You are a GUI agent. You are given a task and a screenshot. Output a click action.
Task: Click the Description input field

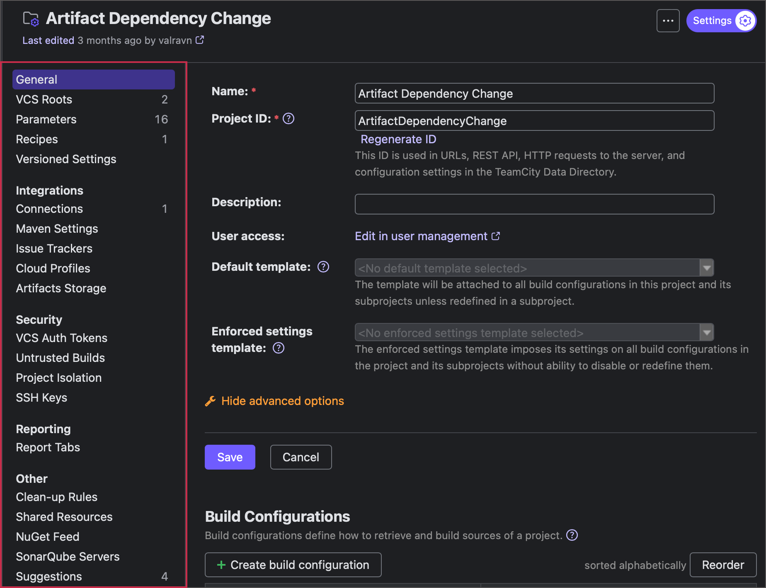[x=534, y=204]
